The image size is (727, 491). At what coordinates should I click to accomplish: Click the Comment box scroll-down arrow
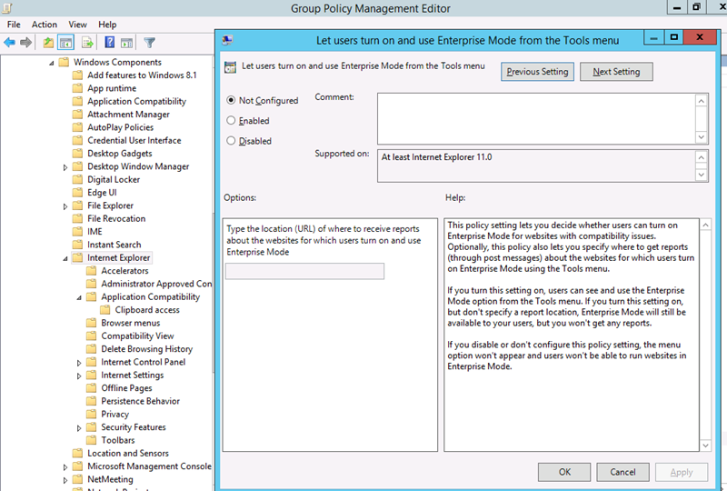click(701, 136)
